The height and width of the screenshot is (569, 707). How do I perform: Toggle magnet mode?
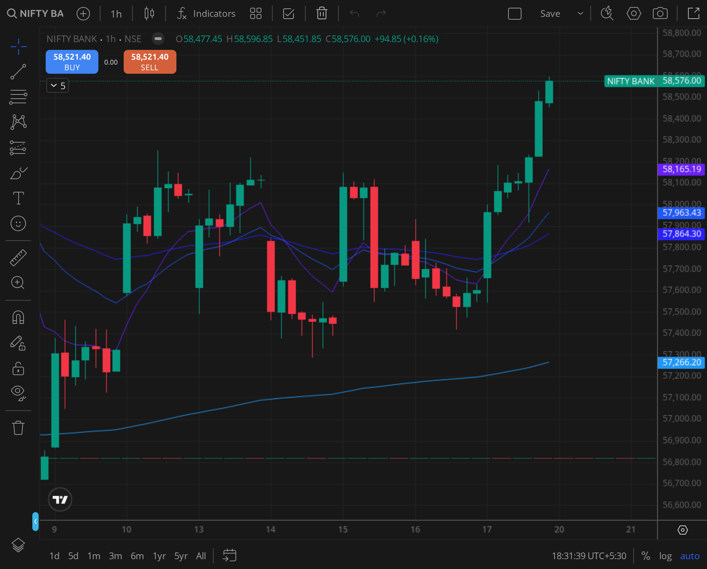(x=18, y=318)
